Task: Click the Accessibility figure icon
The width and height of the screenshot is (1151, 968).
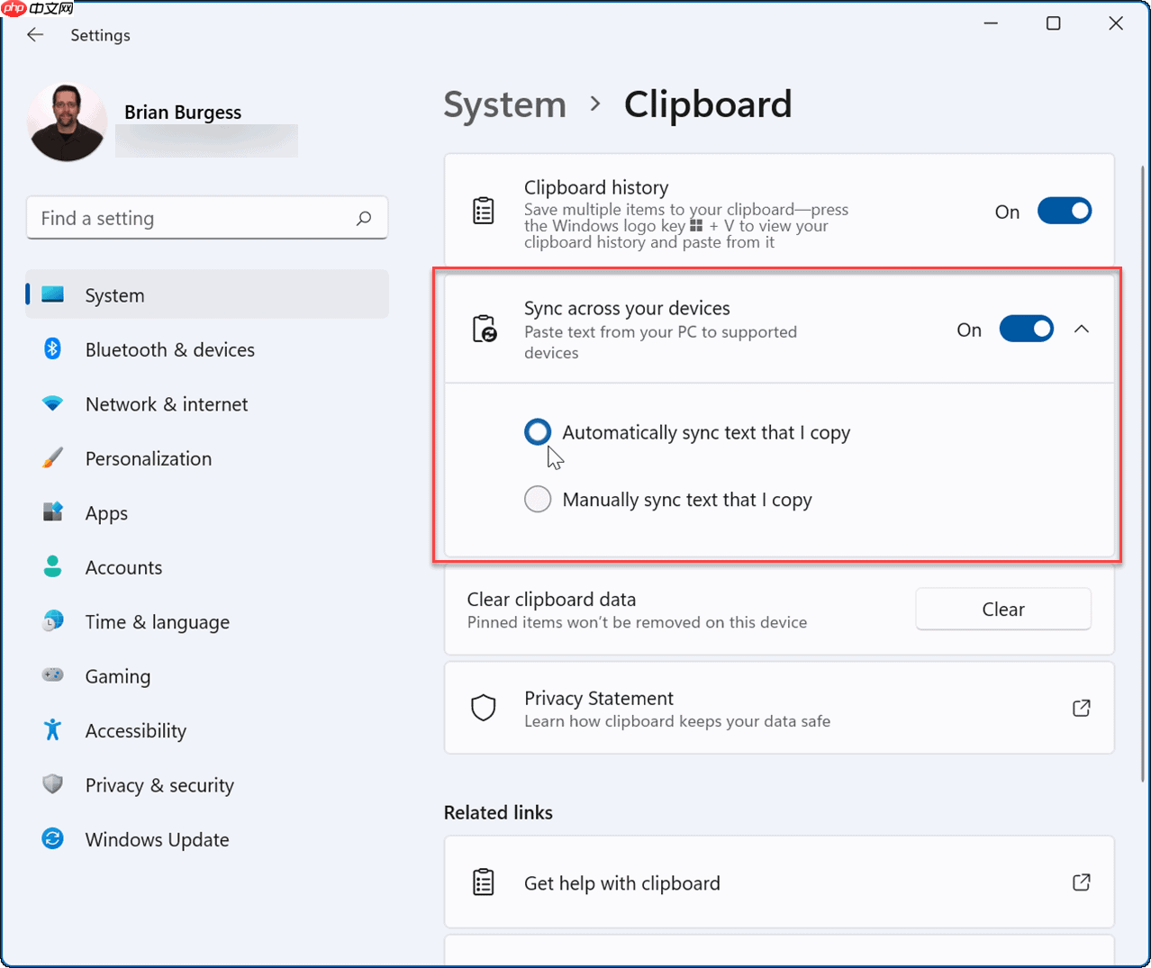Action: pos(52,730)
